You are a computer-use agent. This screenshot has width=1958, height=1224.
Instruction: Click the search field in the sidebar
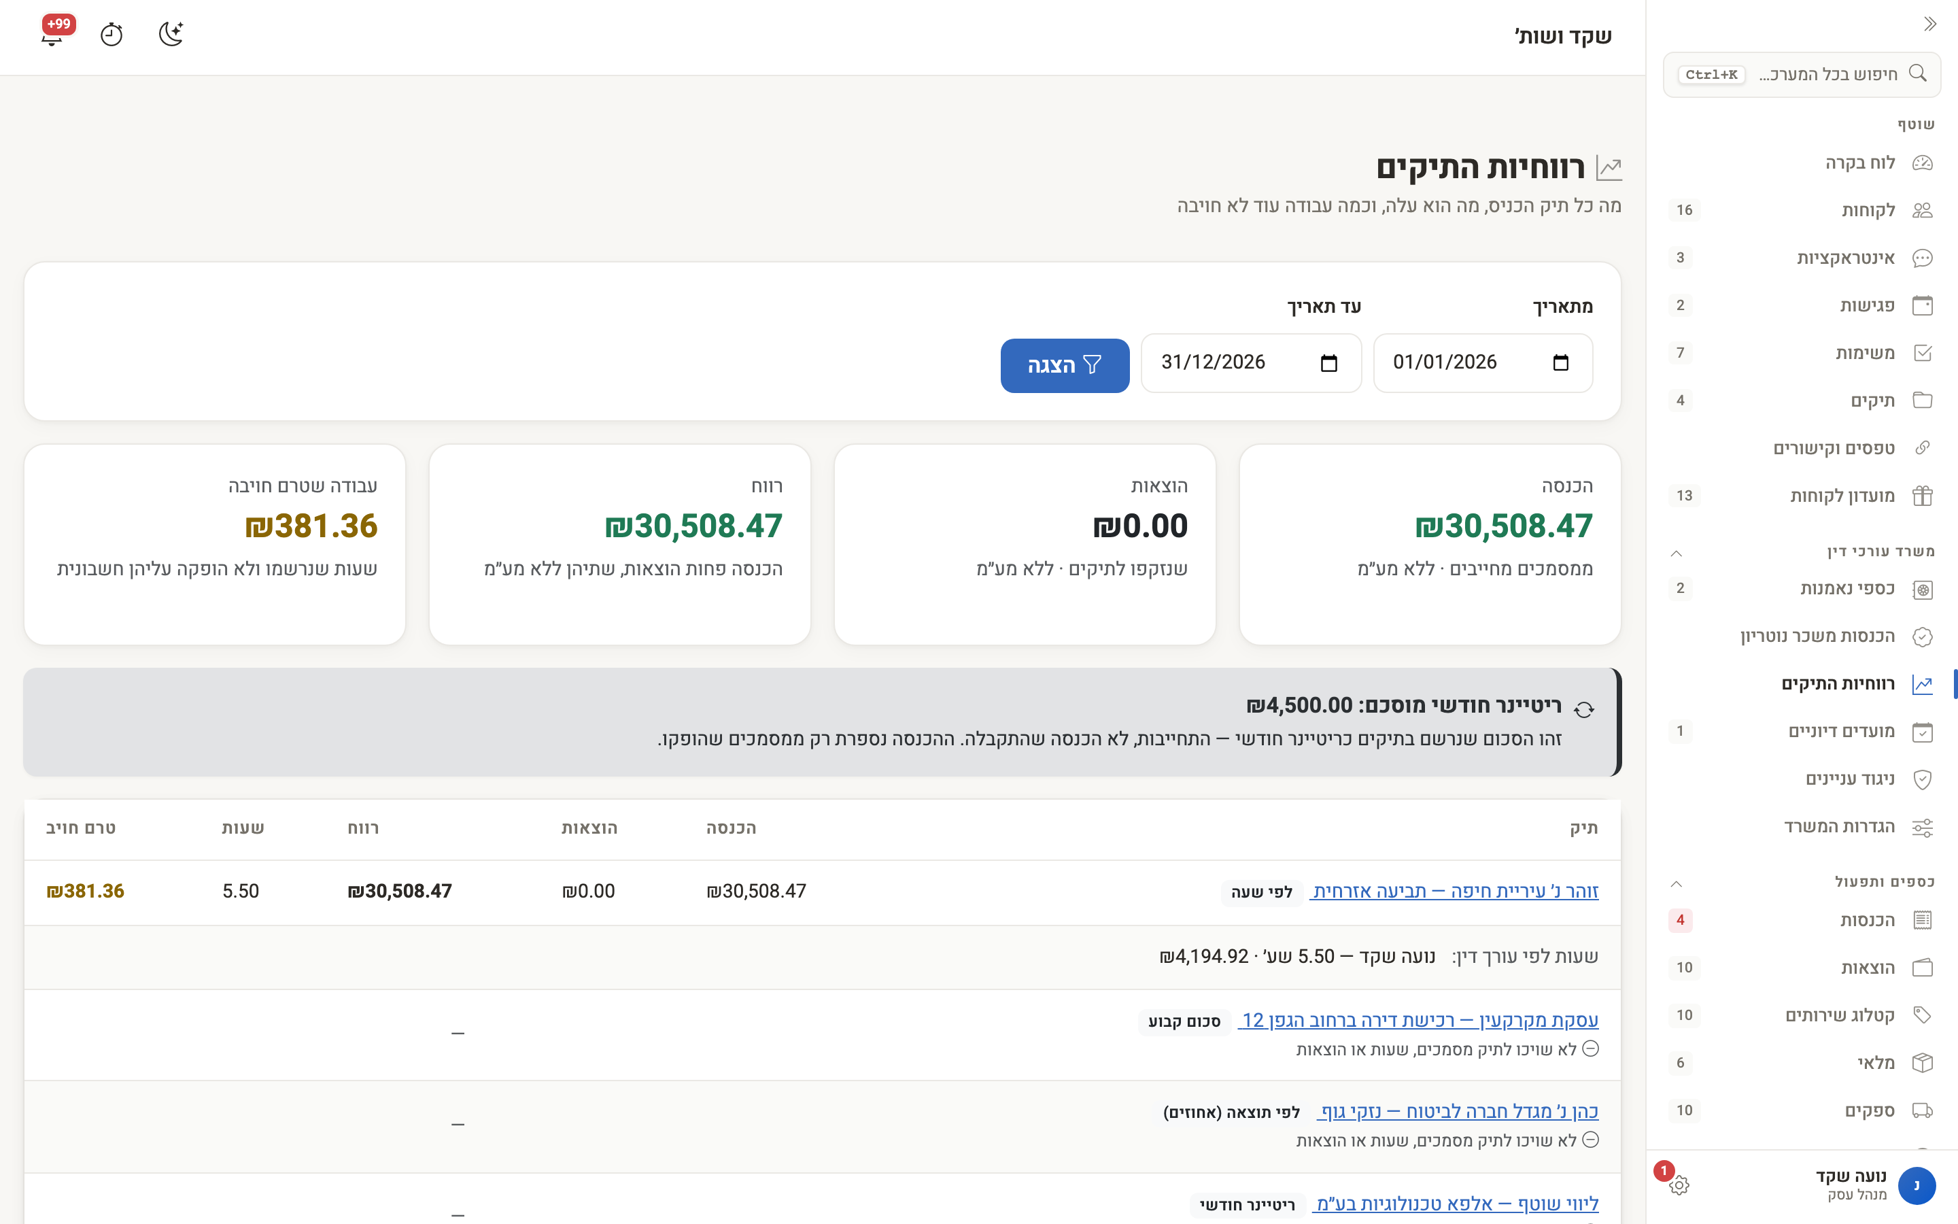coord(1801,75)
